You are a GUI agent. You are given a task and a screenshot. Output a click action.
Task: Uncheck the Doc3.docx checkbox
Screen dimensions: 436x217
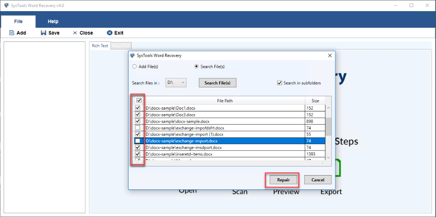coord(137,115)
